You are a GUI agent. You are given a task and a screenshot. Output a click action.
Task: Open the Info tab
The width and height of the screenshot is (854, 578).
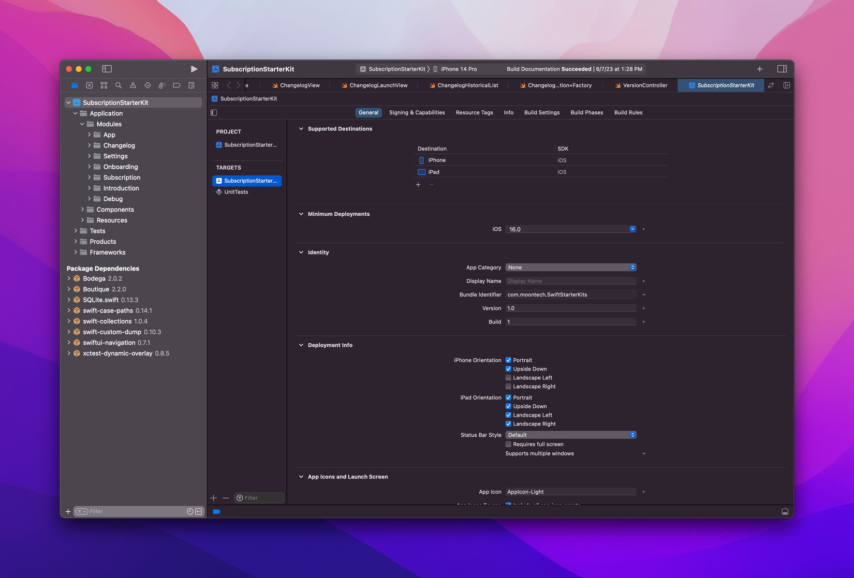509,112
